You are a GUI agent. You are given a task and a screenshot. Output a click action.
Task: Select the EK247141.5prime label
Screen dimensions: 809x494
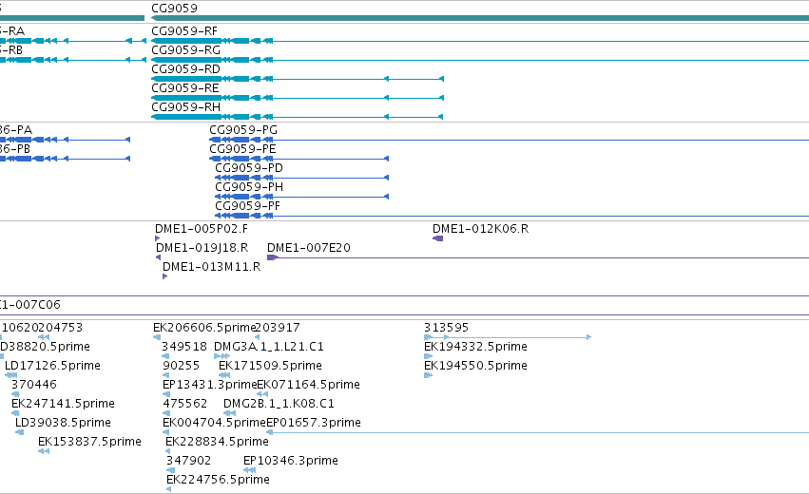click(63, 404)
